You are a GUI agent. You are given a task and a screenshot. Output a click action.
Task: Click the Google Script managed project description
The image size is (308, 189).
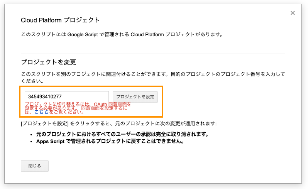pos(122,35)
